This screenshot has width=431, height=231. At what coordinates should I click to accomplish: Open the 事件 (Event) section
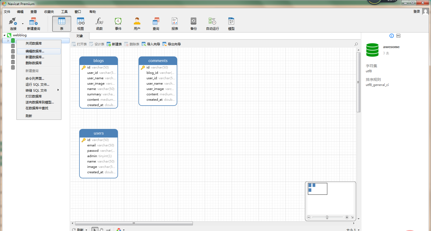pos(118,24)
